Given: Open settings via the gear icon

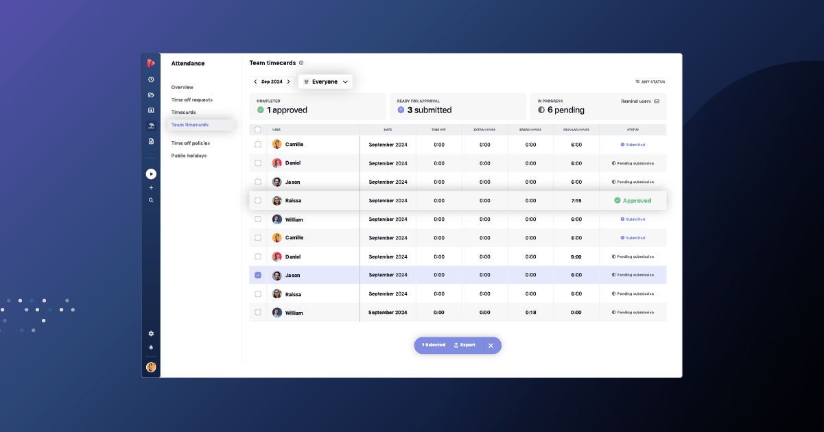Looking at the screenshot, I should click(151, 333).
